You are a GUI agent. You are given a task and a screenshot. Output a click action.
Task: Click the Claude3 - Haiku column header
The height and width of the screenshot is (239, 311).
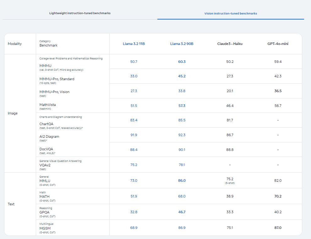click(230, 44)
